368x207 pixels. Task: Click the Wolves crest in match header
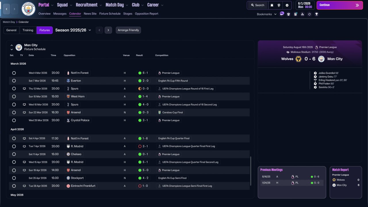click(298, 59)
